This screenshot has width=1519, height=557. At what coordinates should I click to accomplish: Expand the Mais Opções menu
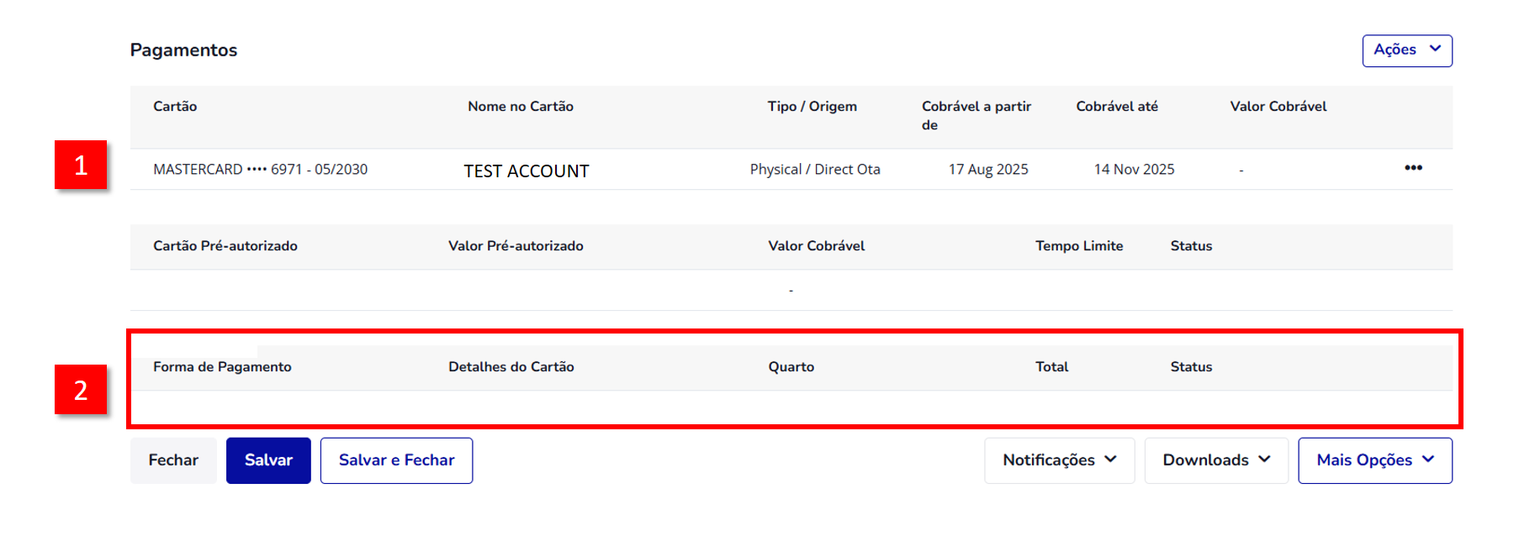pos(1374,460)
